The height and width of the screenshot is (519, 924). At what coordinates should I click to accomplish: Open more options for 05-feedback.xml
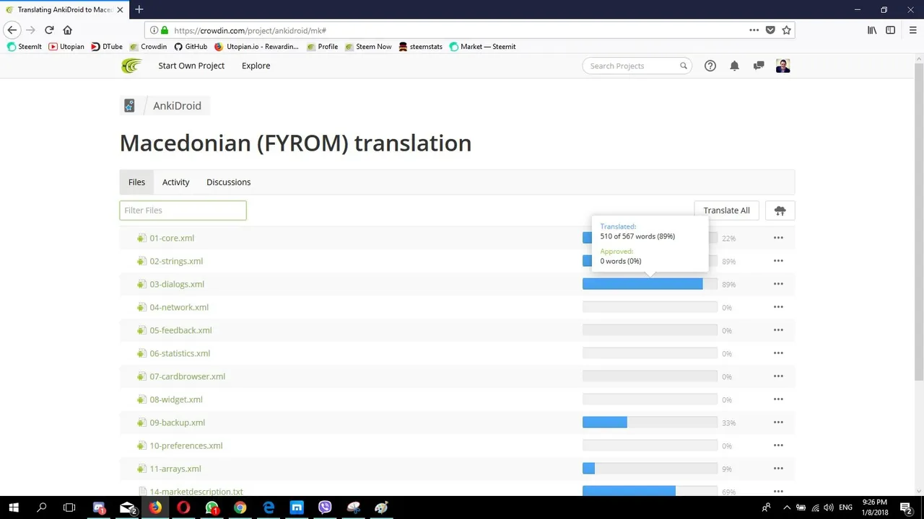778,330
